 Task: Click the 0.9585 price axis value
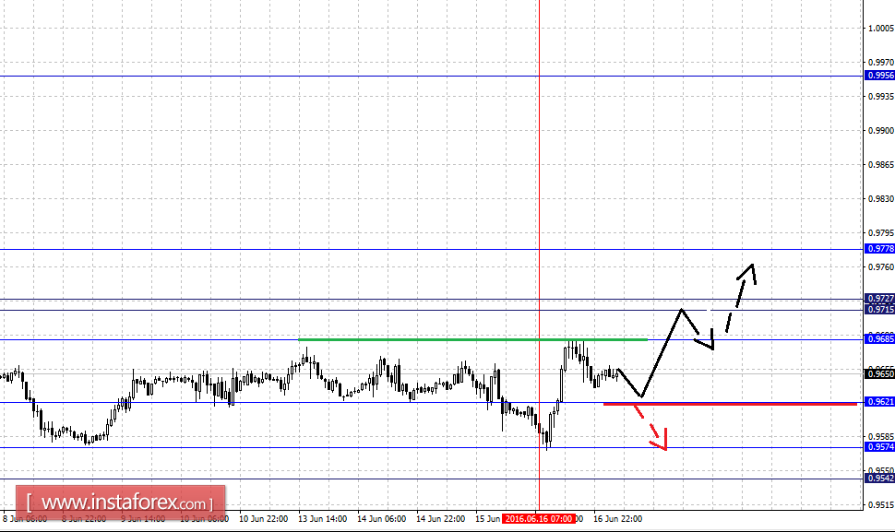pos(881,437)
